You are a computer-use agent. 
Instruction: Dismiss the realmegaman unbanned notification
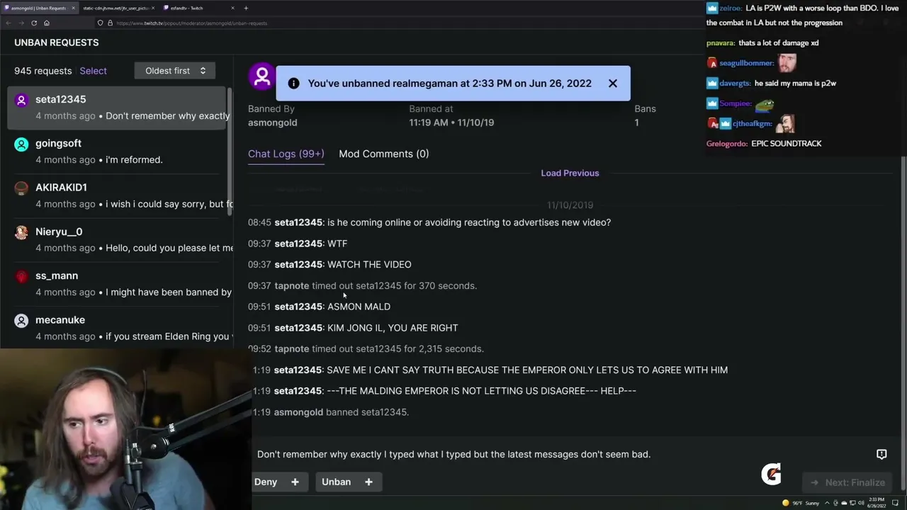(x=613, y=83)
